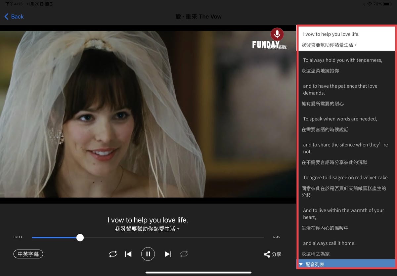Tap the FUNDAY logo on the video
Image resolution: width=397 pixels, height=276 pixels.
266,45
